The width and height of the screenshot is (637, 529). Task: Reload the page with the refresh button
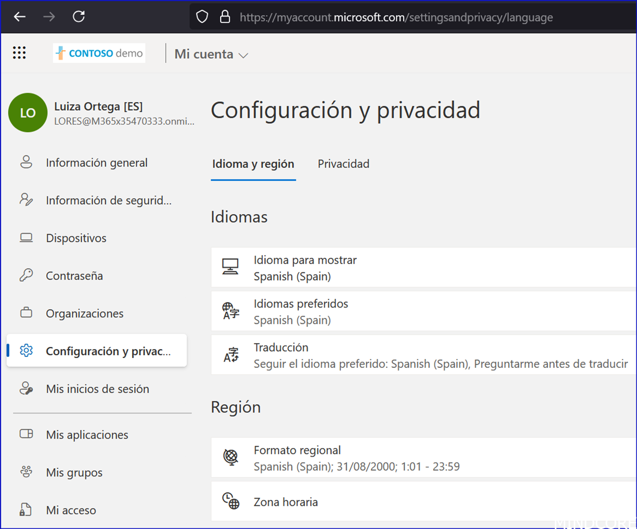(x=79, y=16)
